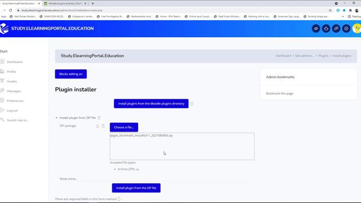The image size is (361, 203).
Task: Select Log out in the sidebar
Action: 12,111
